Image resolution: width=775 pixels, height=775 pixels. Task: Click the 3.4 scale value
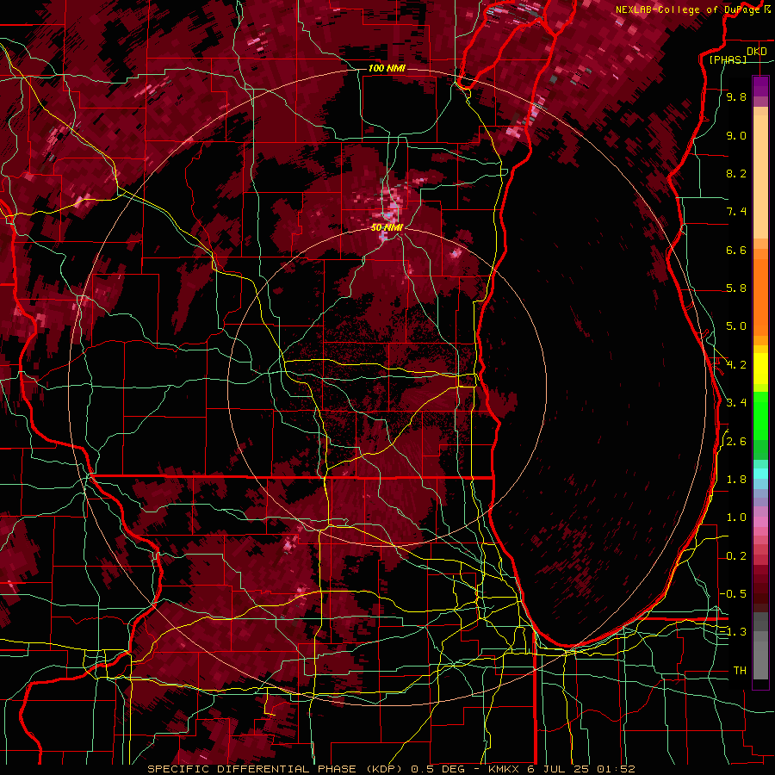point(736,403)
